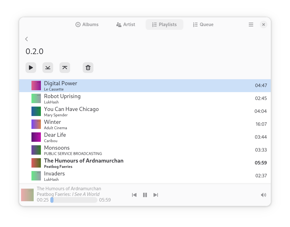290x227 pixels.
Task: Select You Can Have Chicago track
Action: 145,112
